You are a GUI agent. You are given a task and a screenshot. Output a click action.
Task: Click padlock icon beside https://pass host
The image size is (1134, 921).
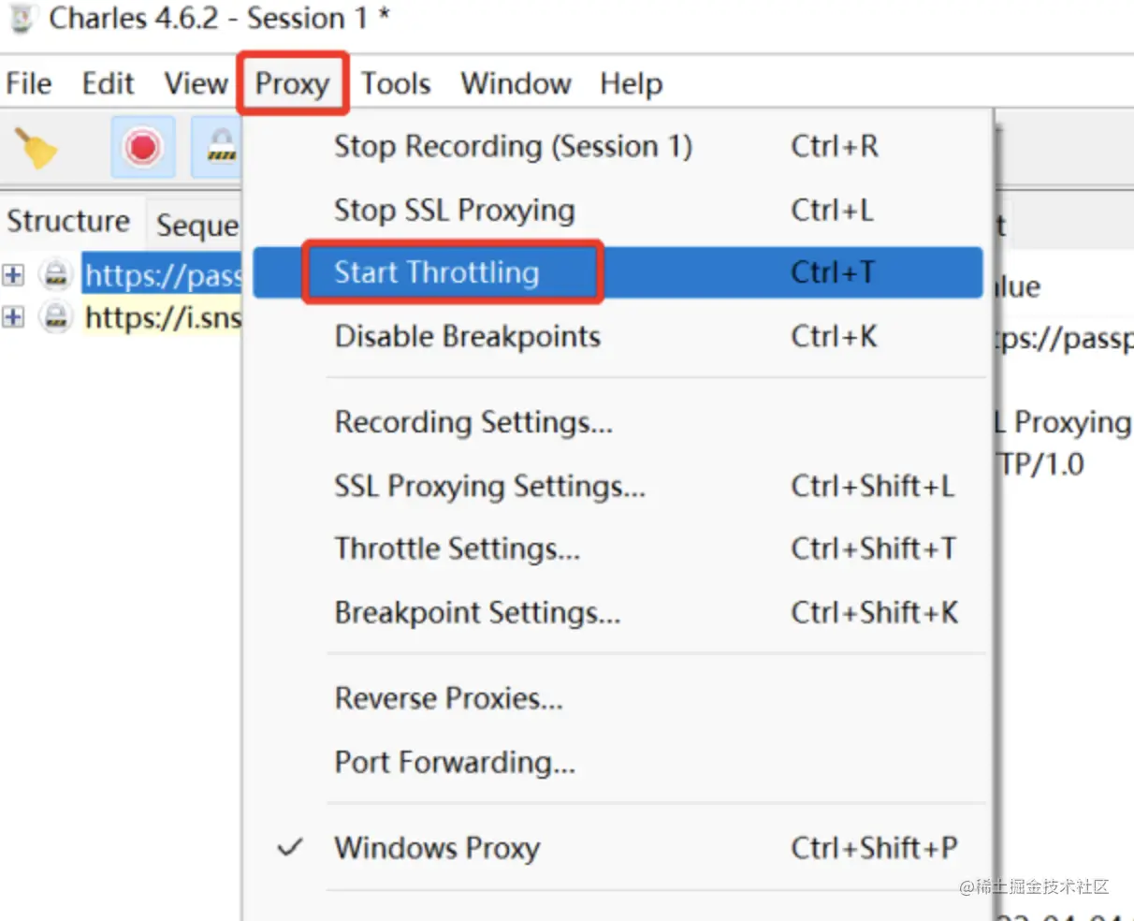pos(55,275)
